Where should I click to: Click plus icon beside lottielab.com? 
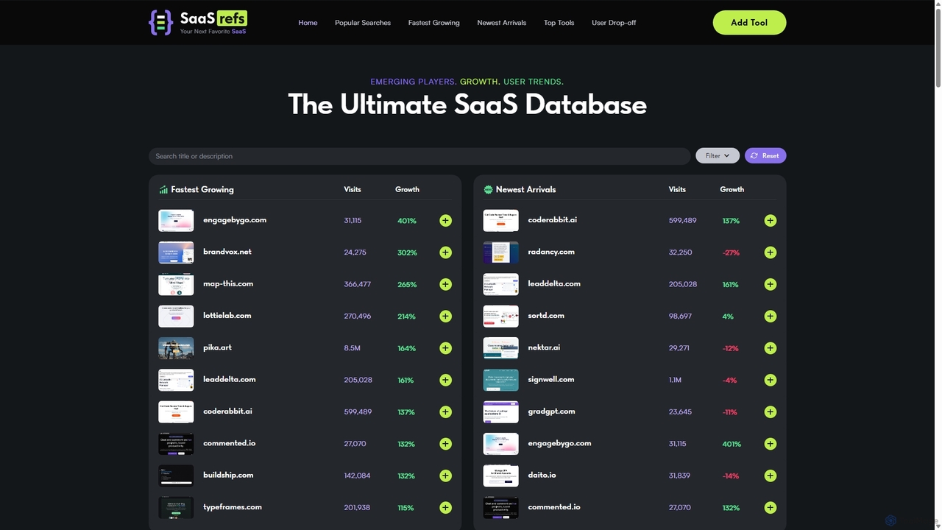pyautogui.click(x=445, y=317)
